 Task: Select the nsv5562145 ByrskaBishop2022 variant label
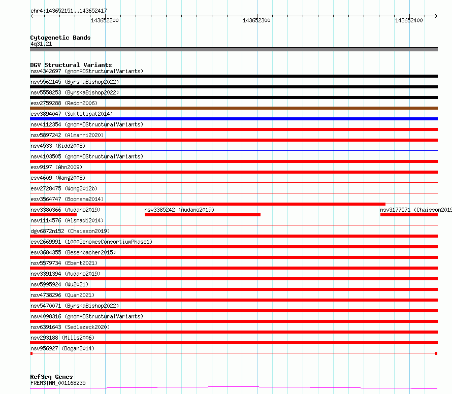(75, 82)
